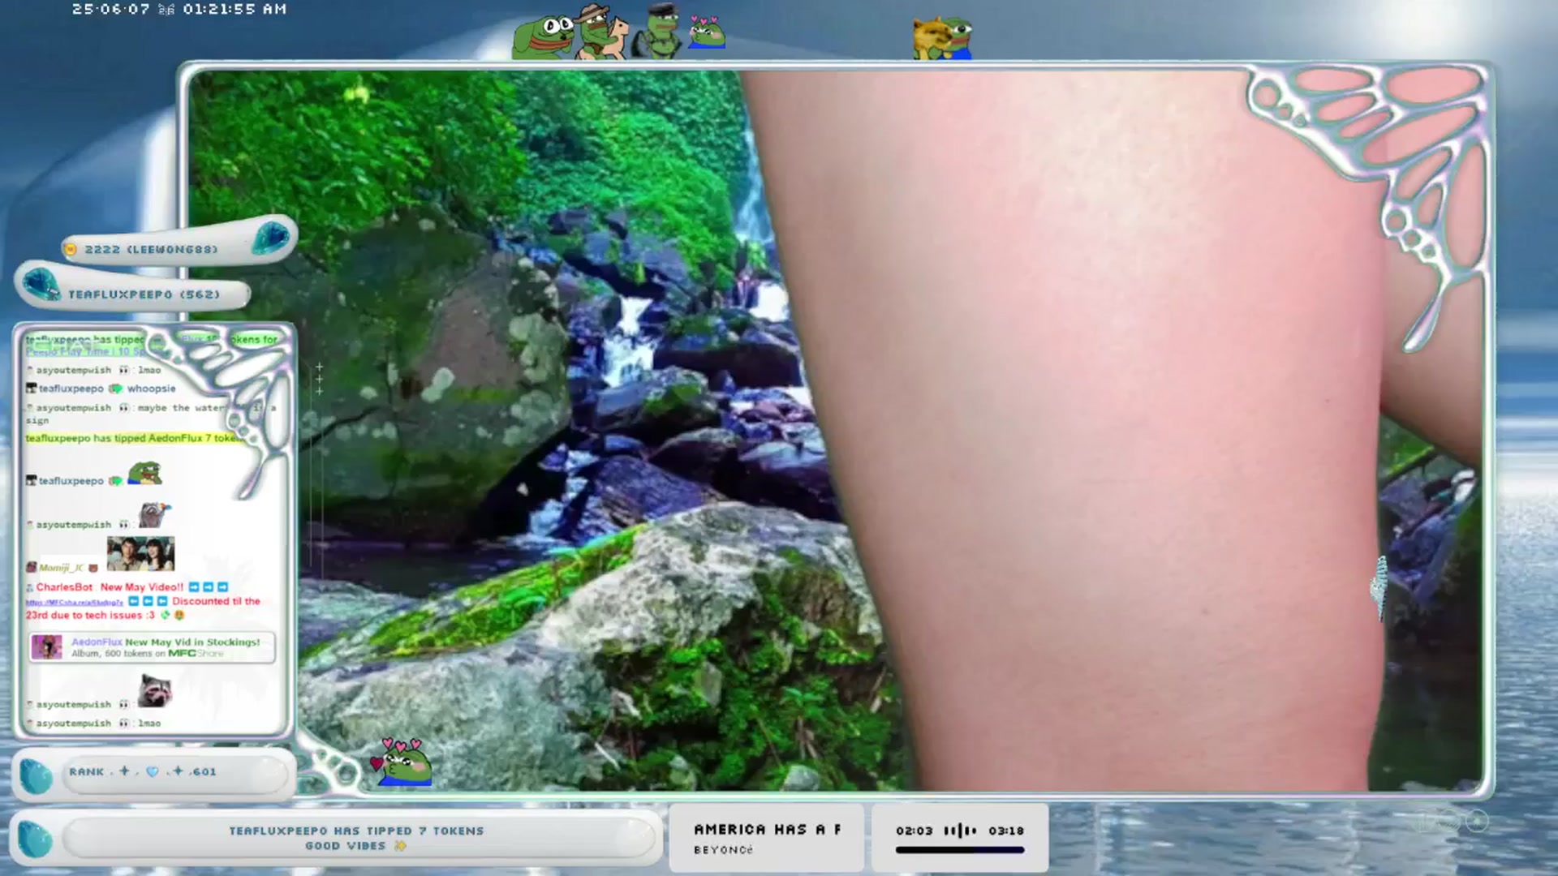The width and height of the screenshot is (1558, 876).
Task: Click the artist name 'BEYONCÉ'
Action: point(723,850)
